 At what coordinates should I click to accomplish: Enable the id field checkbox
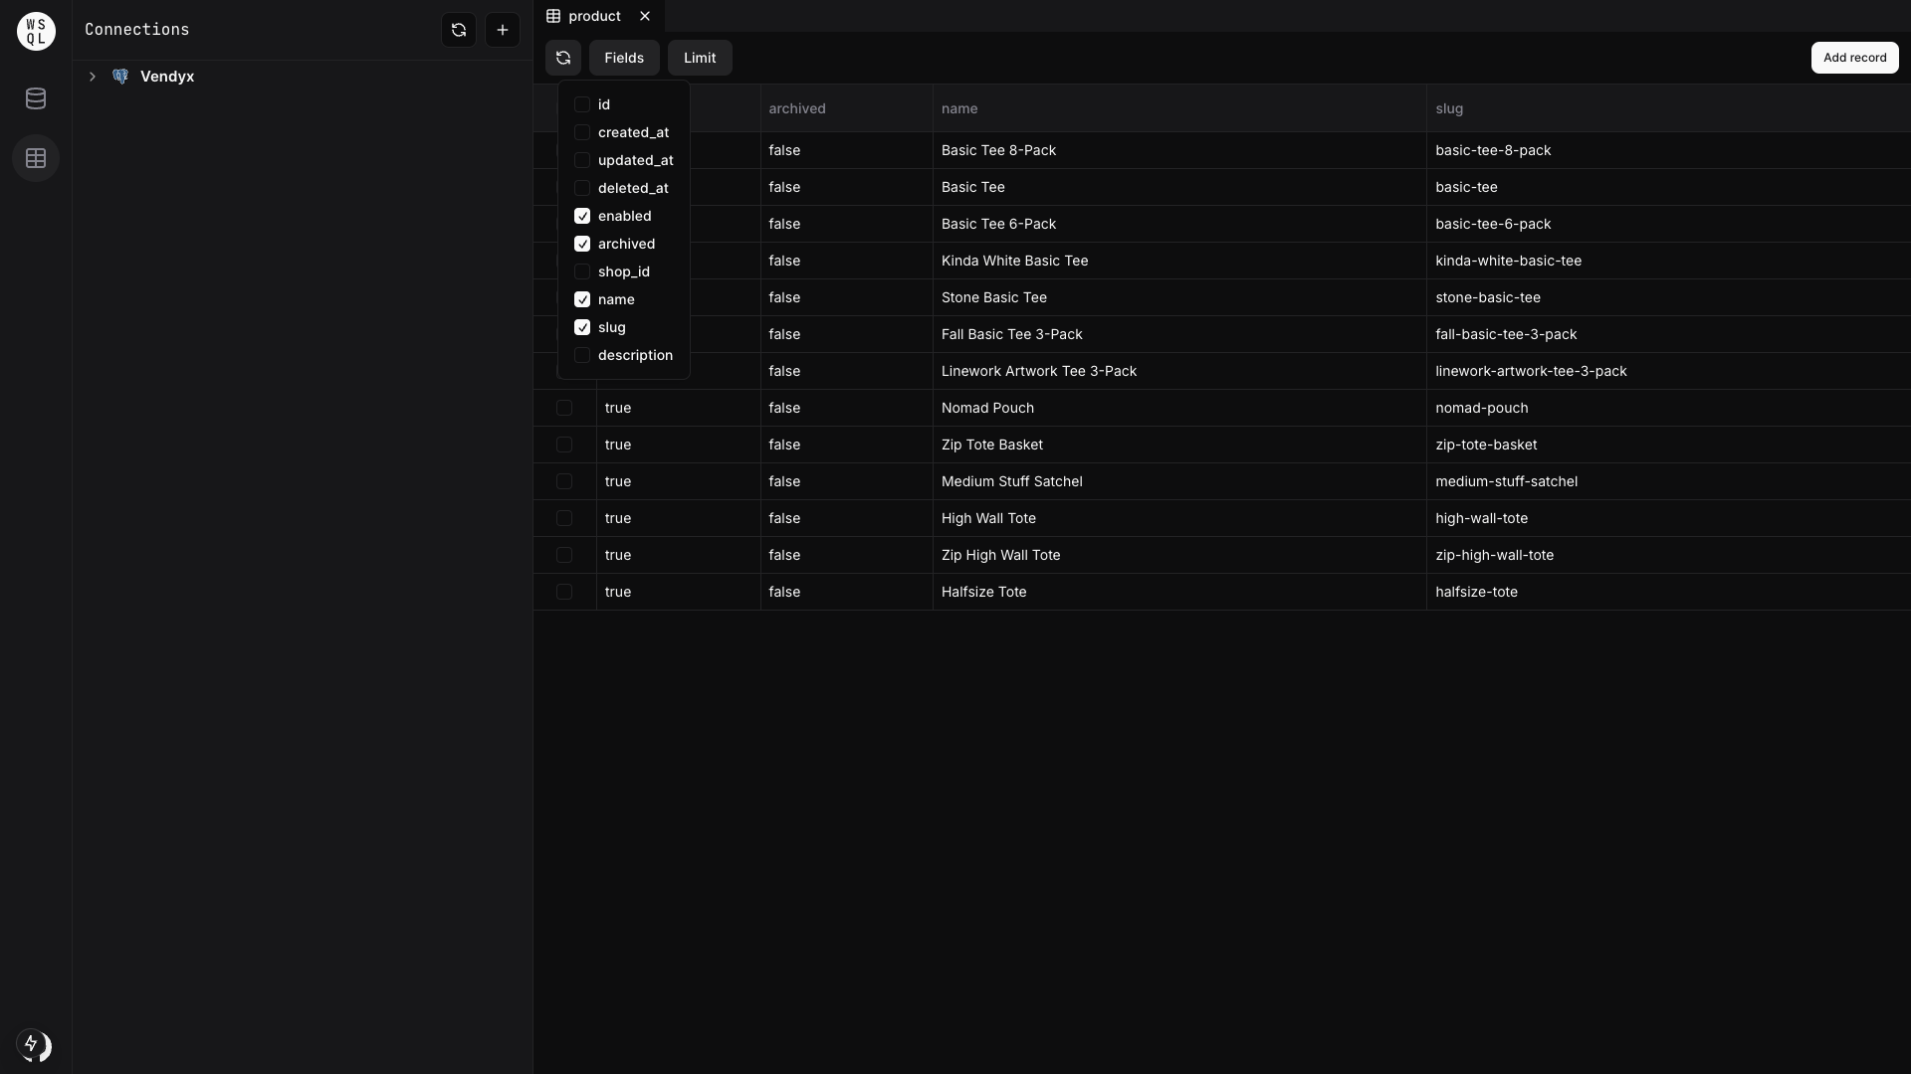tap(581, 104)
